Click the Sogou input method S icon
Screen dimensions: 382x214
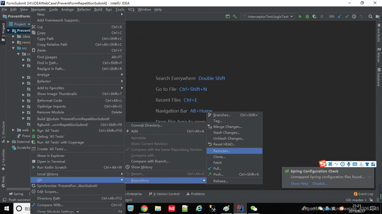(323, 164)
